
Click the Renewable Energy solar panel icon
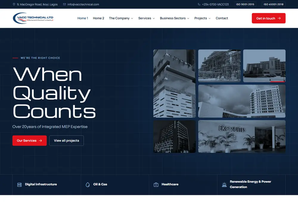tap(224, 184)
